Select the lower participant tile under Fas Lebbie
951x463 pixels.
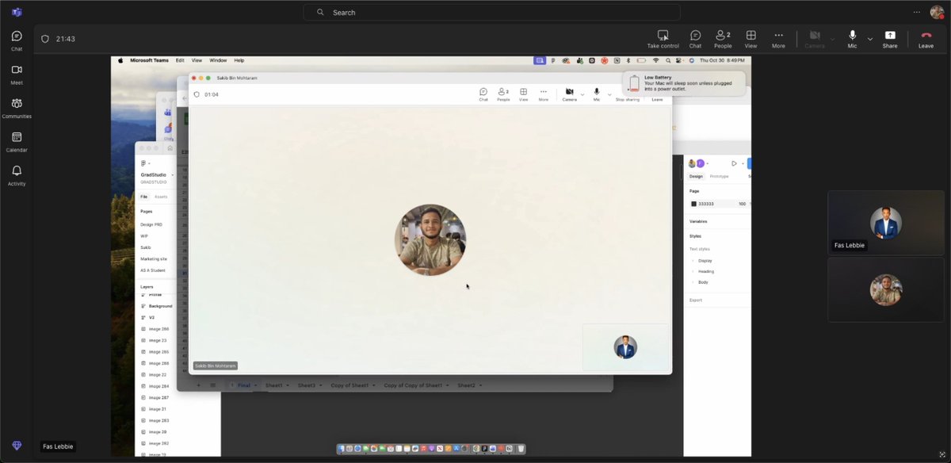(x=886, y=289)
